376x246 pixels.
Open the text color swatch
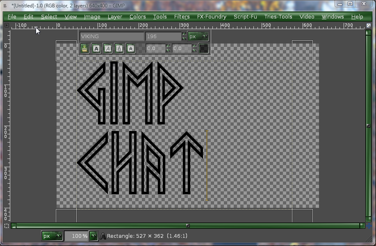(204, 49)
